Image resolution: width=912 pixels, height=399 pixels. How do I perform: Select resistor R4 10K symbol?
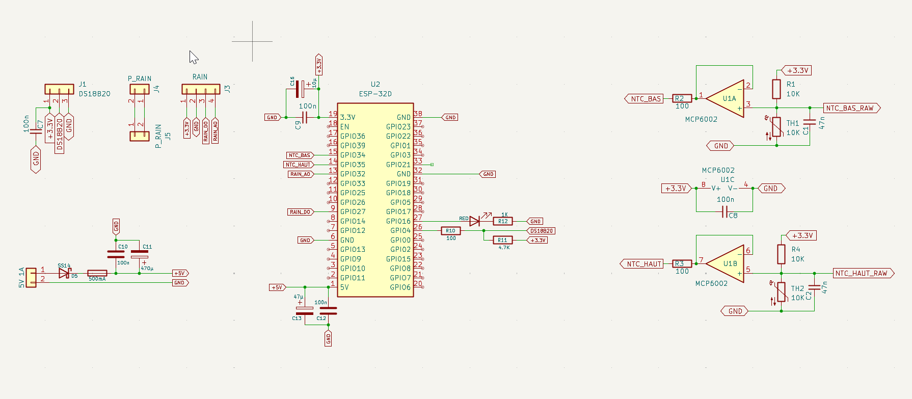pos(781,254)
